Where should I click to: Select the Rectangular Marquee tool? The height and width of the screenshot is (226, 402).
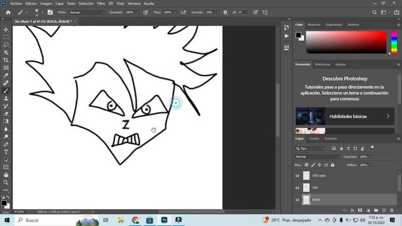(x=6, y=37)
